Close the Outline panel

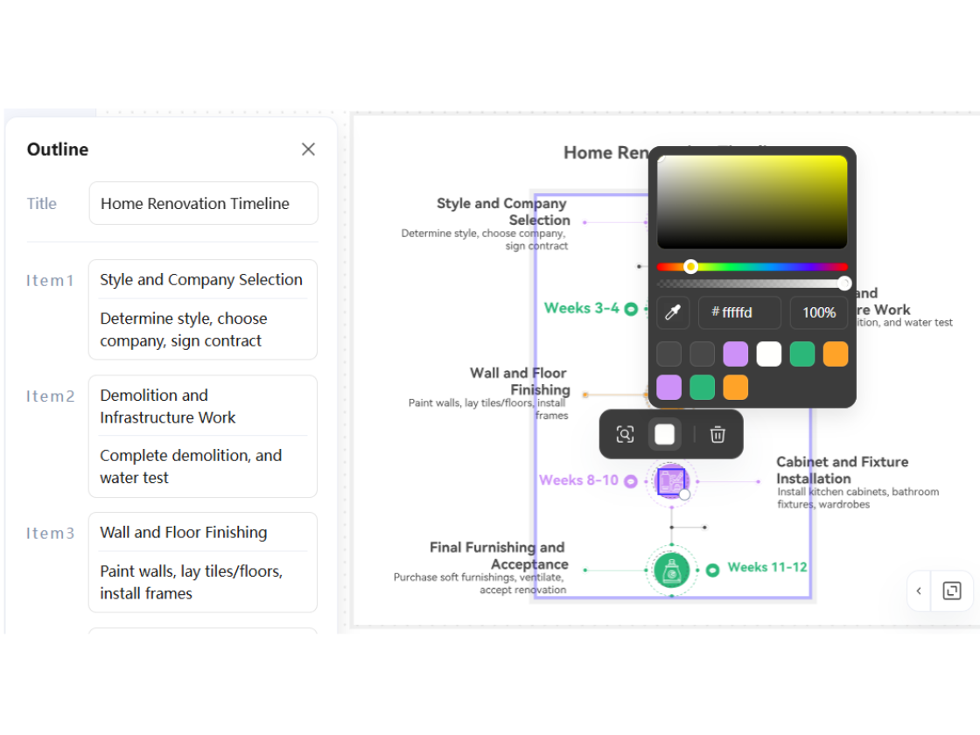(308, 150)
